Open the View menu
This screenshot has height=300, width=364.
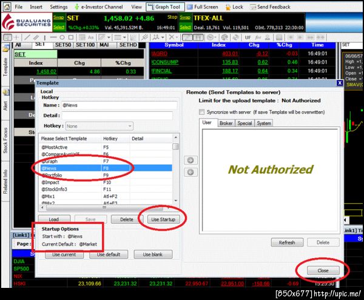pyautogui.click(x=136, y=7)
